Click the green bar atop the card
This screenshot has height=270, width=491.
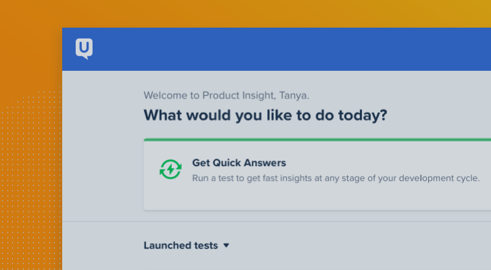coord(317,140)
